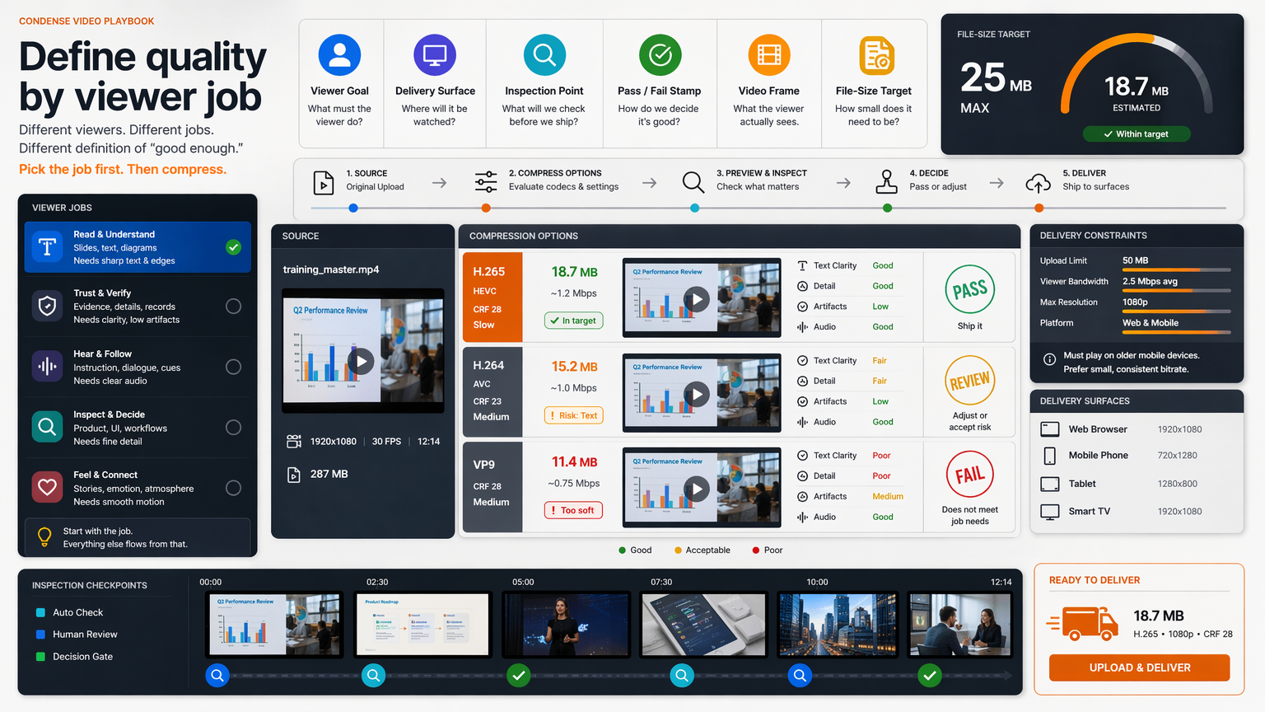Open the 02:30 Product Roadmap thumbnail
Screen dimensions: 1265x712
click(422, 625)
